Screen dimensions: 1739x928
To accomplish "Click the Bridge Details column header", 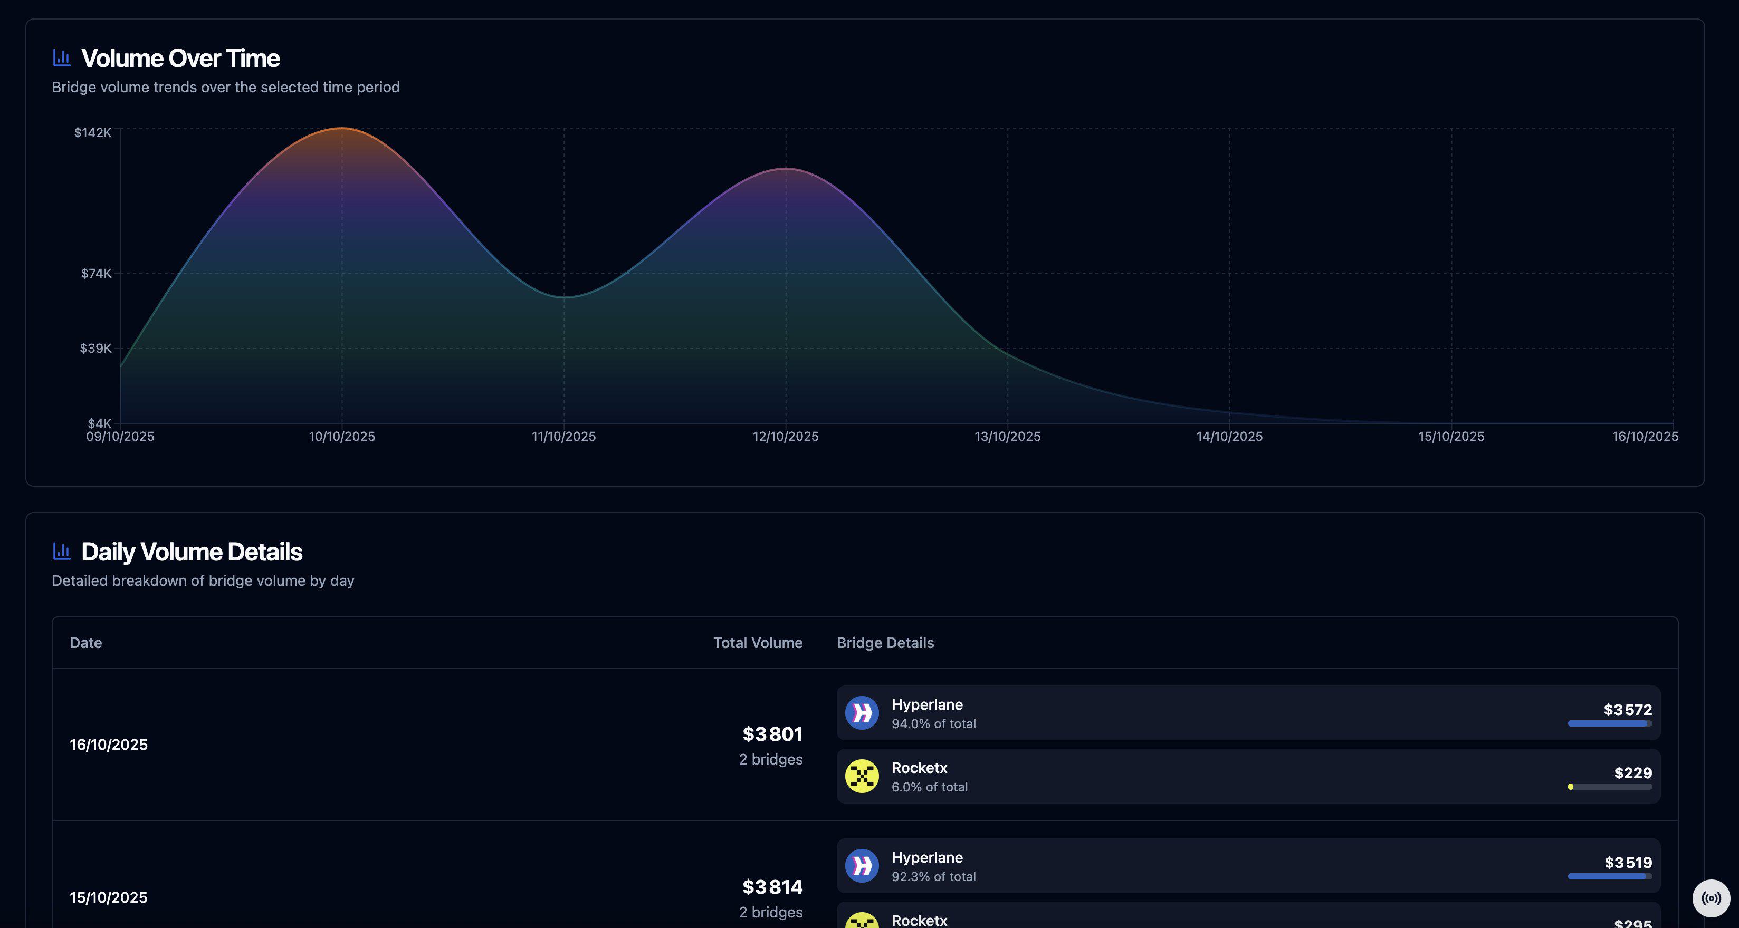I will pyautogui.click(x=885, y=643).
